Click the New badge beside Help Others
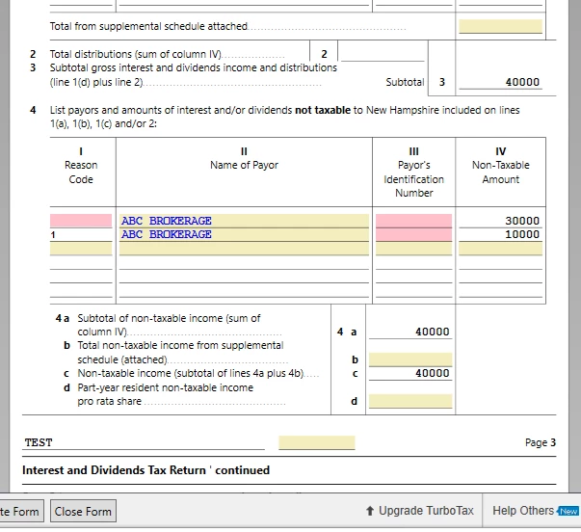The image size is (581, 532). click(568, 511)
